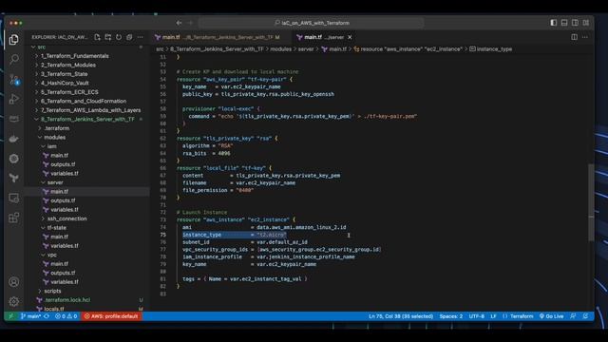Go forward in navigation history
This screenshot has height=342, width=608.
(x=190, y=23)
